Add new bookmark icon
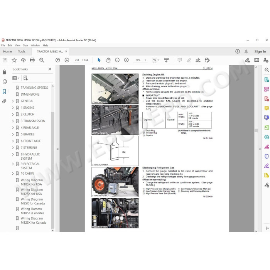Viewport: 270px width, 270px height. (x=25, y=78)
